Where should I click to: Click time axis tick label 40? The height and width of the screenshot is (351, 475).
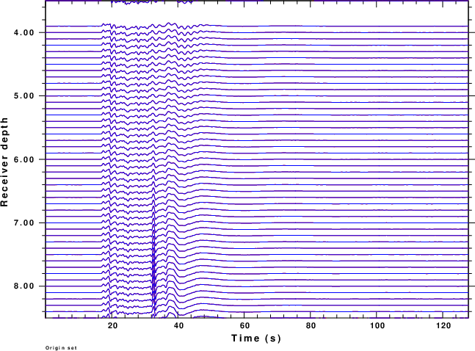click(178, 326)
